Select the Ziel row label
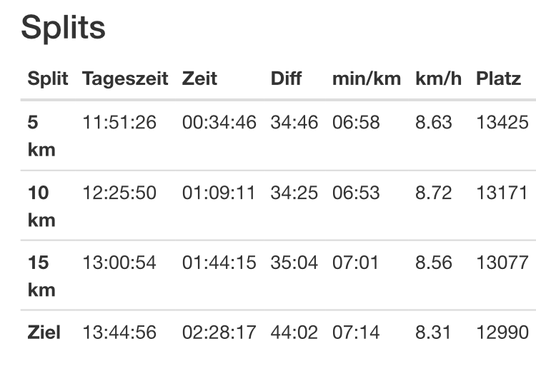The width and height of the screenshot is (536, 366). click(44, 332)
